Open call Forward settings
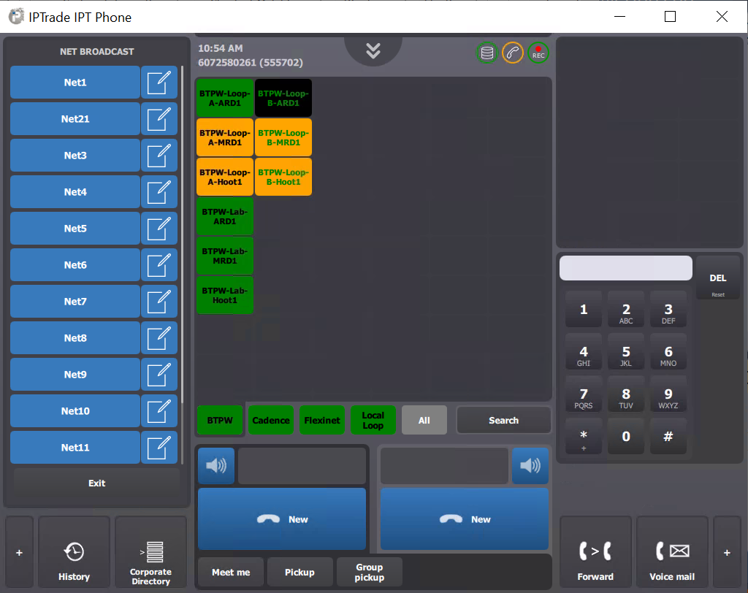748x593 pixels. tap(595, 552)
